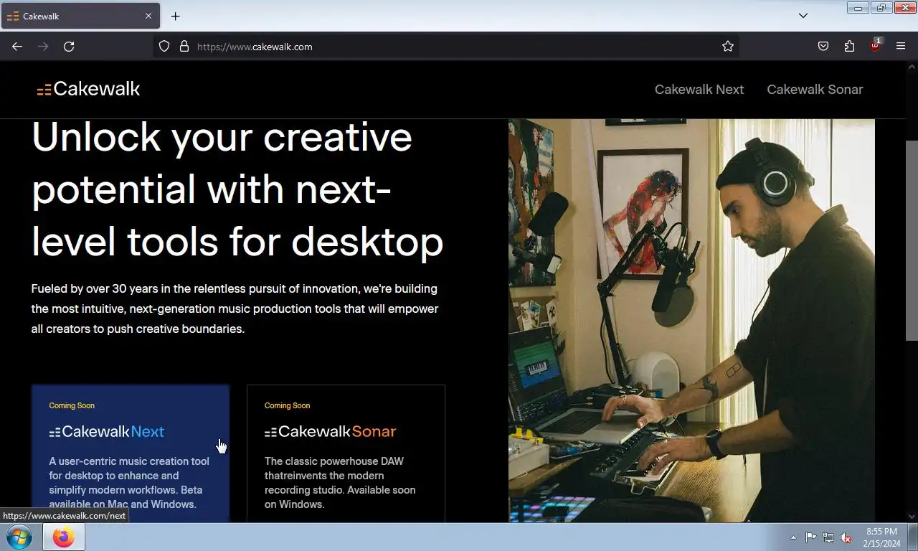918x551 pixels.
Task: Open a new tab with plus button
Action: [x=175, y=16]
